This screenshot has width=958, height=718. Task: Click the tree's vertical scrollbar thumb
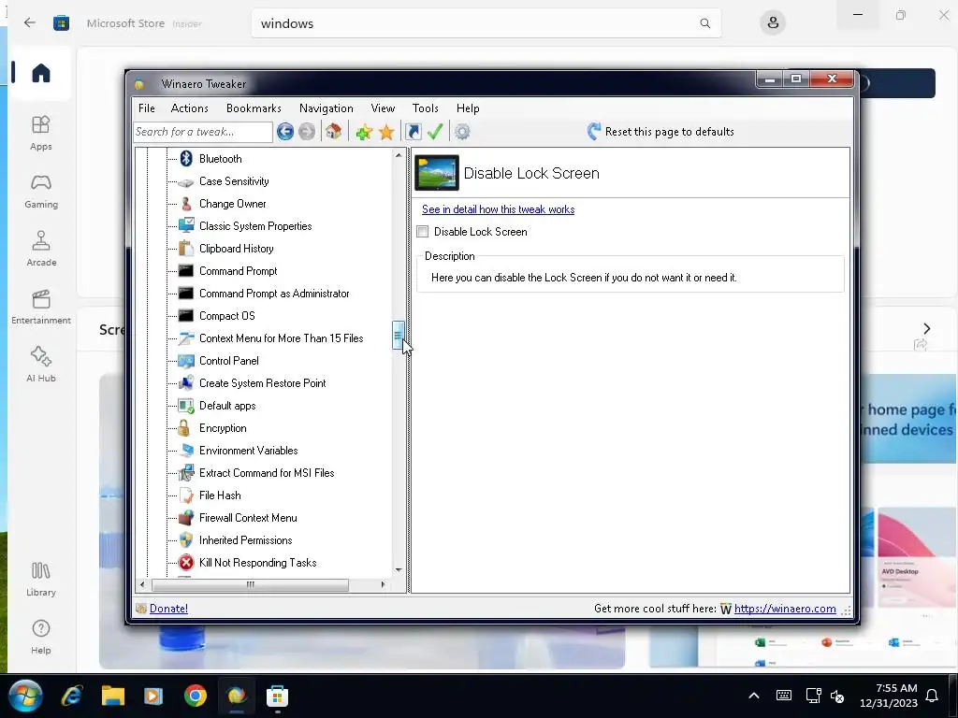(399, 336)
